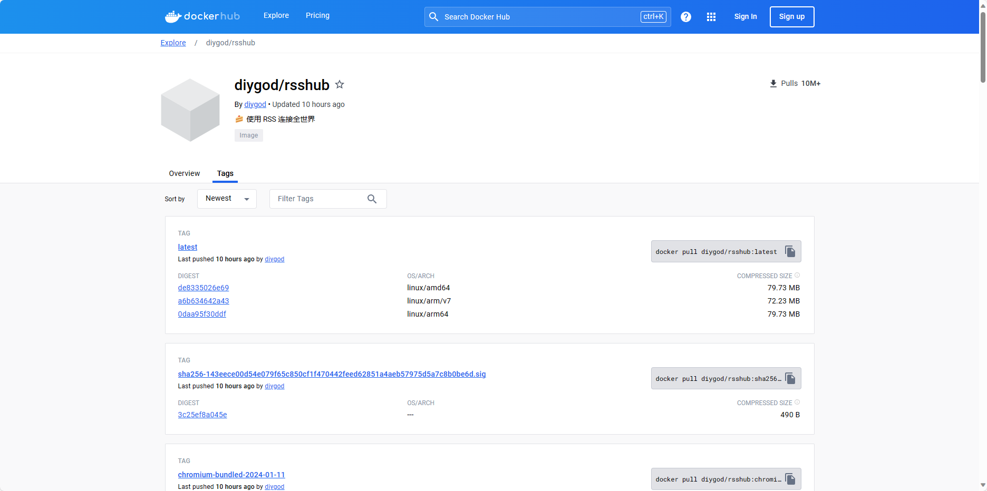
Task: Click the Sign up button
Action: pos(792,17)
